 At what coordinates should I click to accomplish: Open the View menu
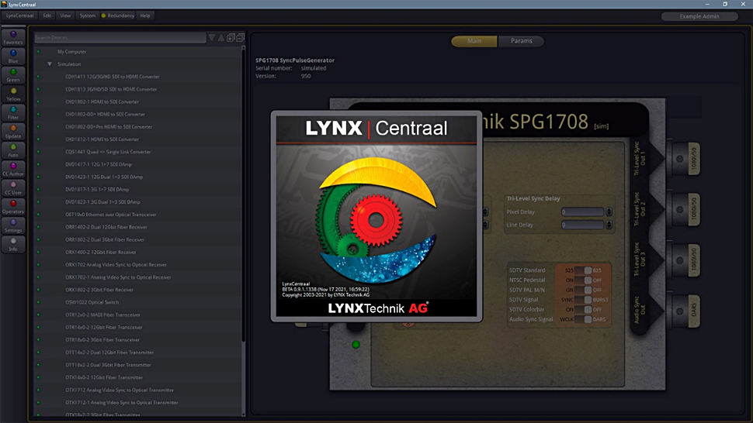[x=65, y=15]
